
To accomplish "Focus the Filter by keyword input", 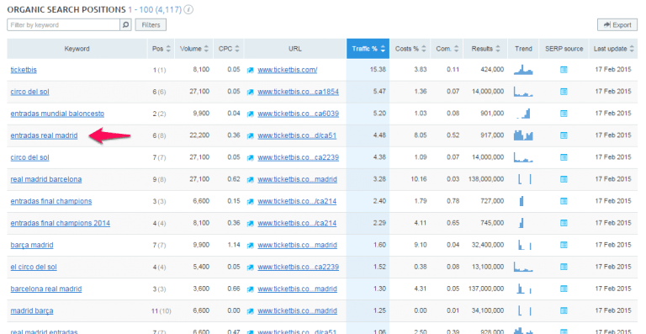I will pos(64,25).
